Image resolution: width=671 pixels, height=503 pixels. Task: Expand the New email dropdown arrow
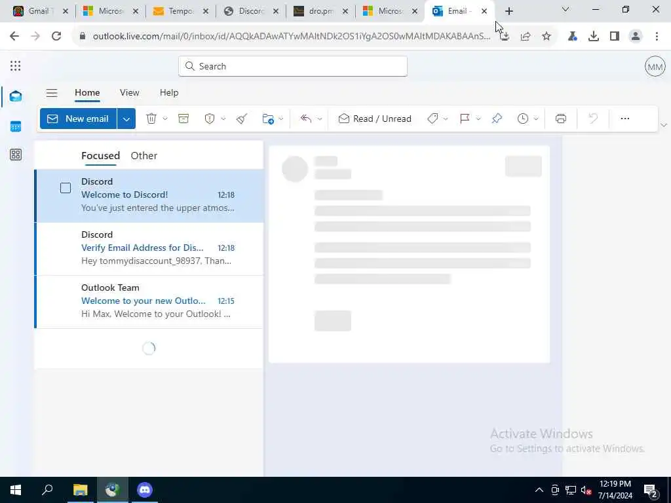(x=126, y=119)
